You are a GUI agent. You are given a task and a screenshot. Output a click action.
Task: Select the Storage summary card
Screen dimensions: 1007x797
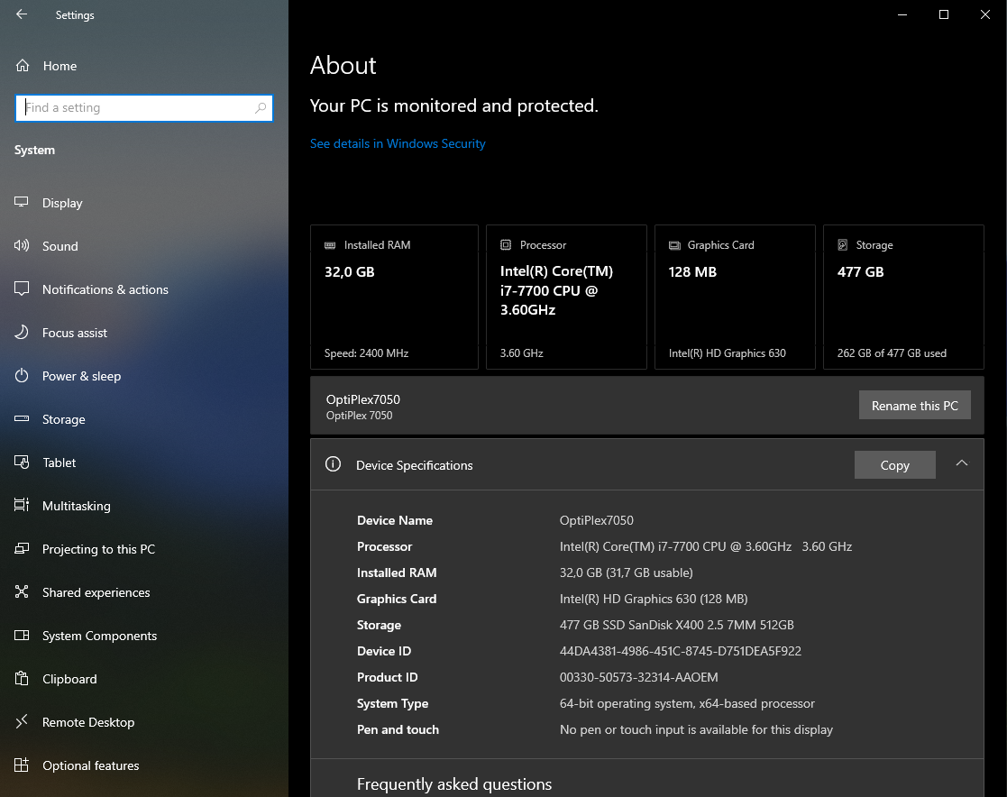coord(902,297)
